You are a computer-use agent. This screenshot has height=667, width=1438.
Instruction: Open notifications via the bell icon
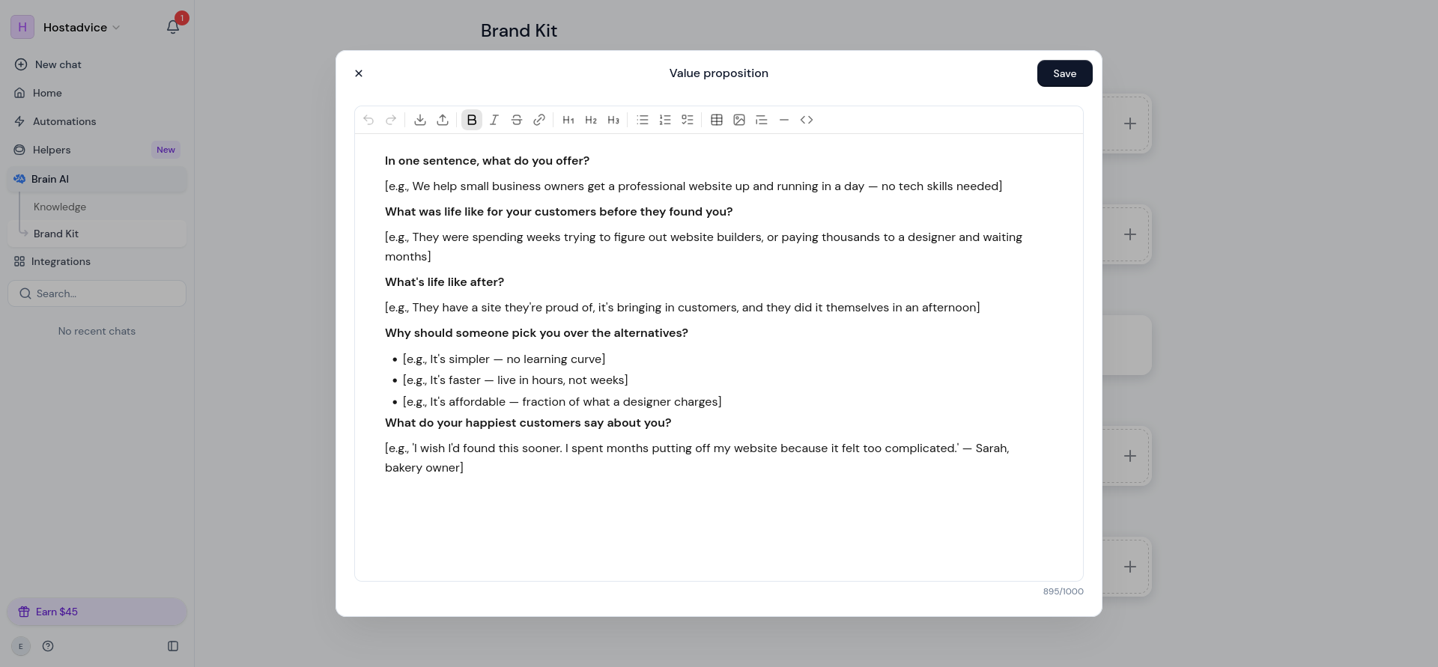(173, 27)
